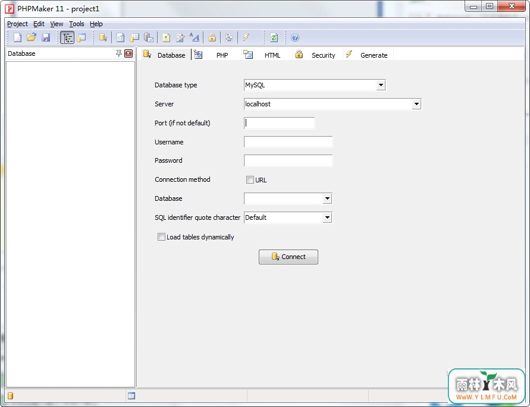Screen dimensions: 530x407
Task: Close the Database side panel
Action: point(128,53)
